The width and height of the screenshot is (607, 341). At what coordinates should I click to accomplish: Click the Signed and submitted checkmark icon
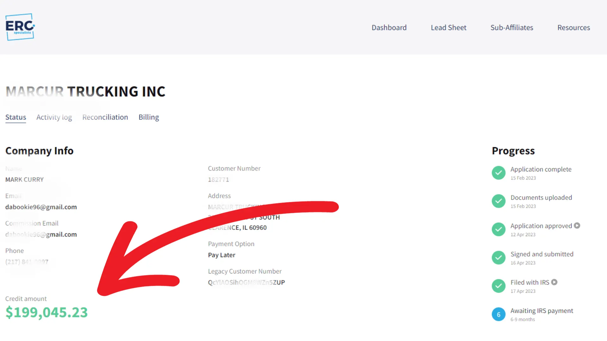point(499,258)
